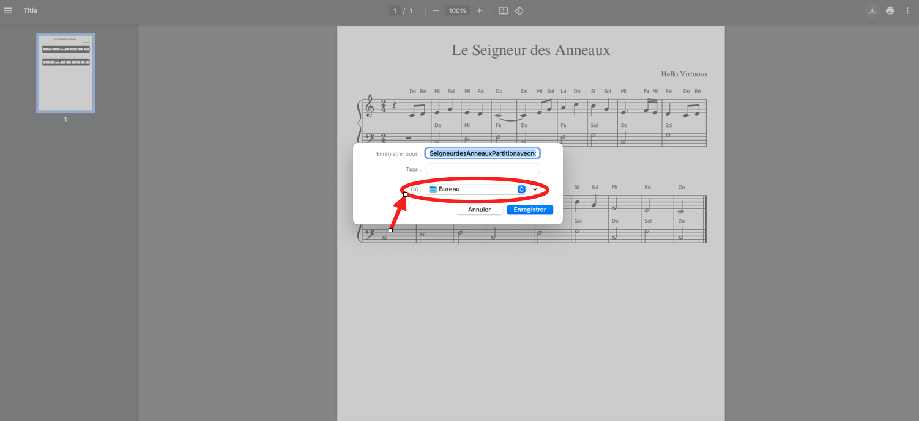Screen dimensions: 919x421
Task: Open the sidebar hamburger menu
Action: (8, 10)
